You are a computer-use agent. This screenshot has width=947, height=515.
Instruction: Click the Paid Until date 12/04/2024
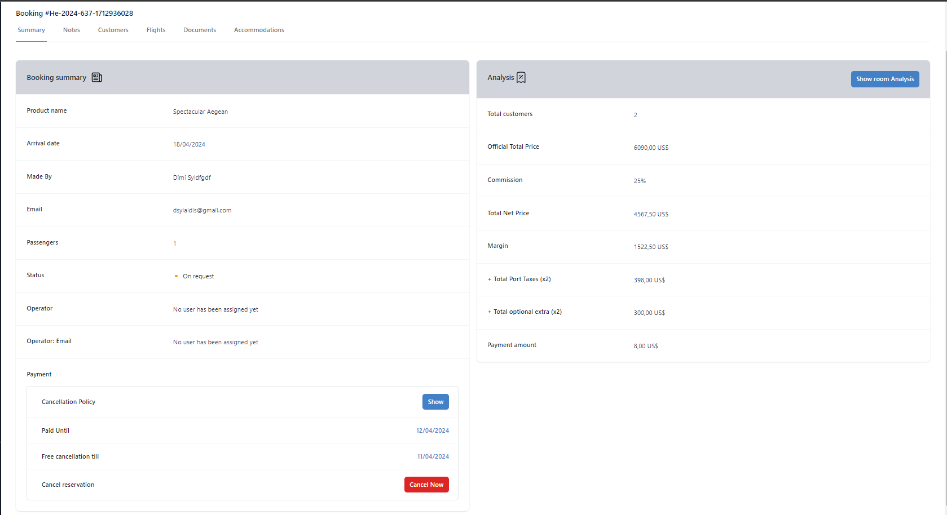coord(432,430)
